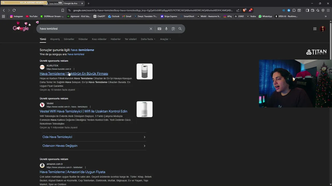The width and height of the screenshot is (332, 186).
Task: Open the Outlook bookmark
Action: [114, 16]
